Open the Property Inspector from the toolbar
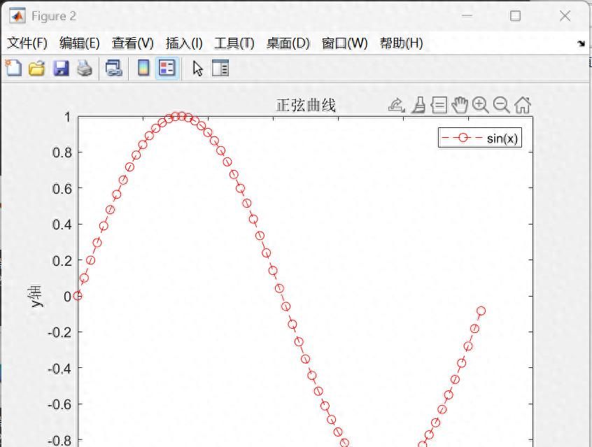Viewport: 592px width, 447px height. coord(220,68)
